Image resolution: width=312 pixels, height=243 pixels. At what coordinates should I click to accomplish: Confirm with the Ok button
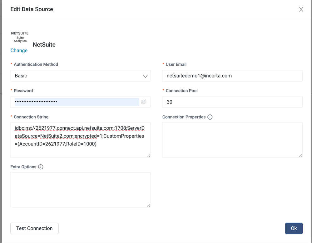(x=294, y=228)
